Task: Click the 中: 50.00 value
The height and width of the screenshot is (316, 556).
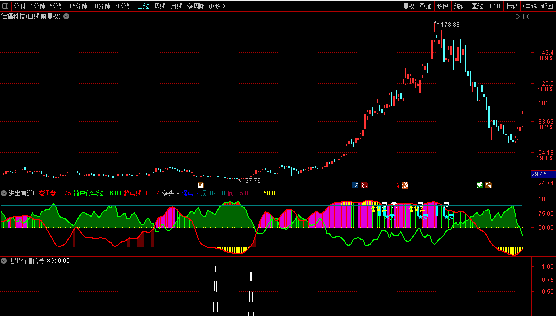Action: coord(266,193)
